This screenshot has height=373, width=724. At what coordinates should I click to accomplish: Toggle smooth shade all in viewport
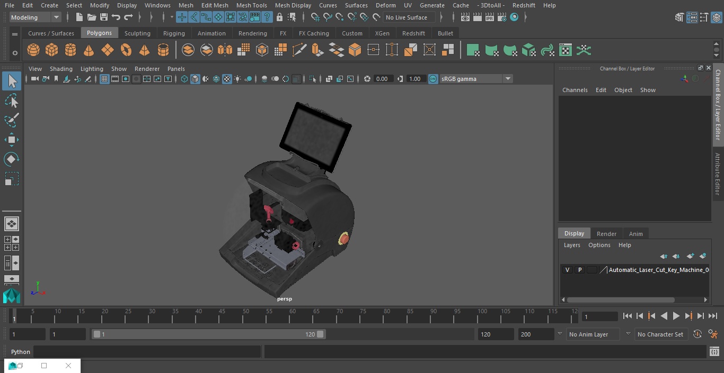pyautogui.click(x=195, y=79)
